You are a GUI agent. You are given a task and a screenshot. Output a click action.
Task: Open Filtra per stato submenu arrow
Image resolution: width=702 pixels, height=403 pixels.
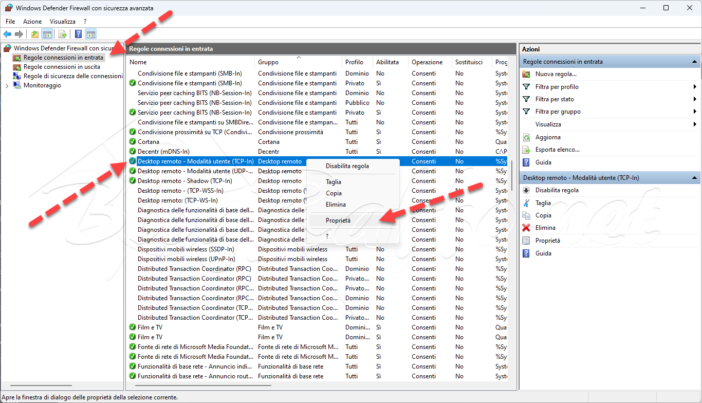tap(695, 99)
